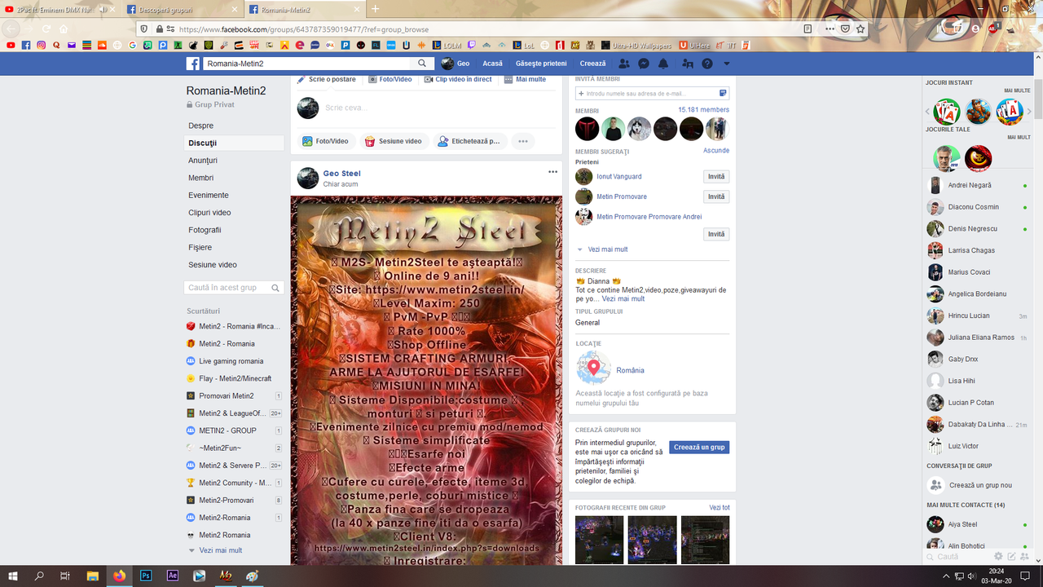
Task: Open chat with Andrei Negară
Action: tap(977, 185)
